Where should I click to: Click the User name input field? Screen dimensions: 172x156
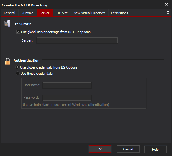pos(67,86)
